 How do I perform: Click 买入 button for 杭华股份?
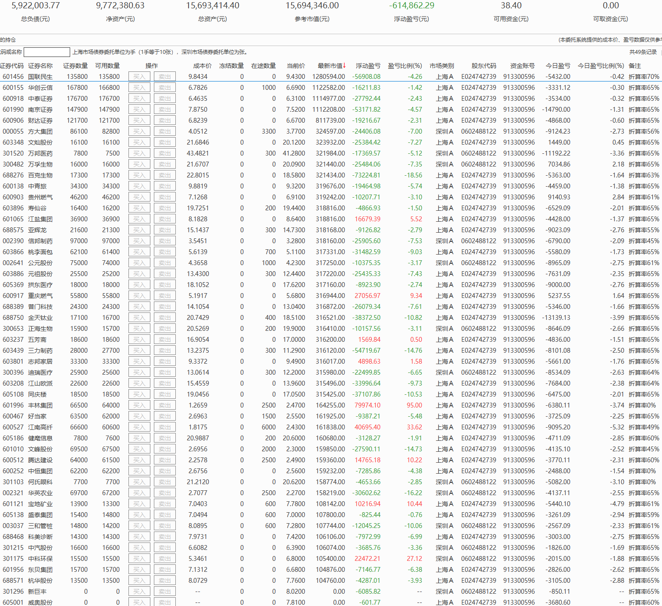[139, 581]
